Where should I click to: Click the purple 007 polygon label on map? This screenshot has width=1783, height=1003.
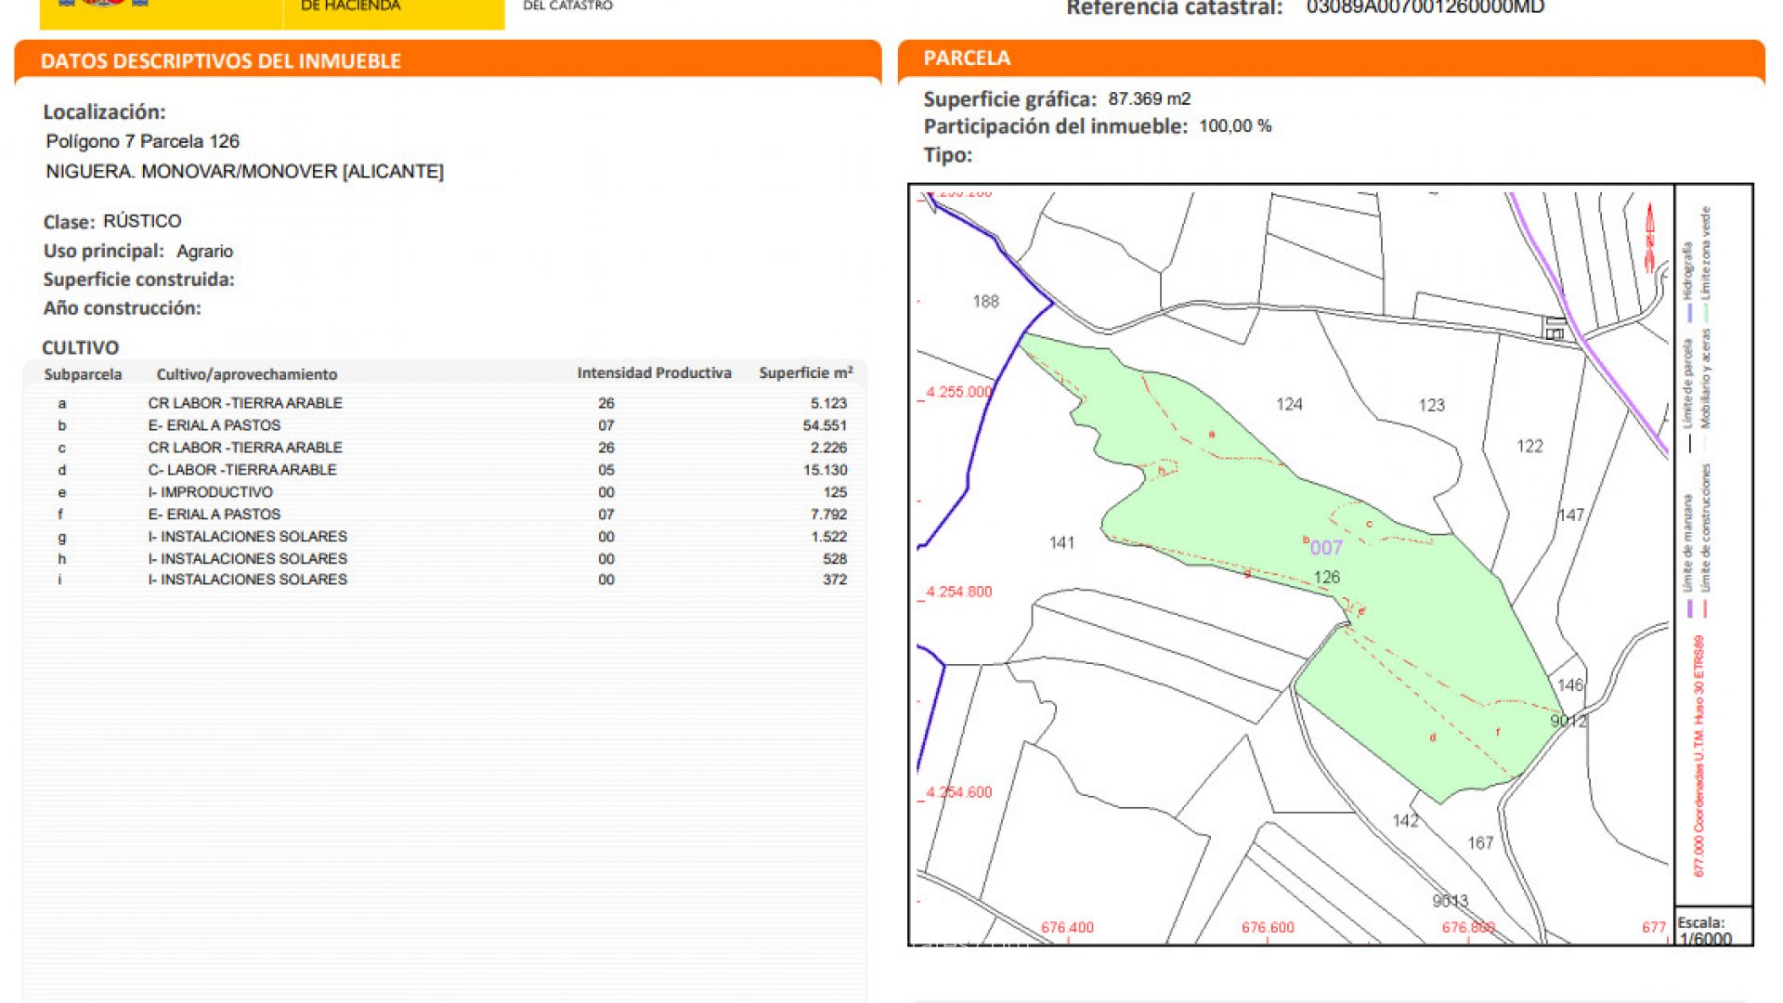pyautogui.click(x=1326, y=548)
